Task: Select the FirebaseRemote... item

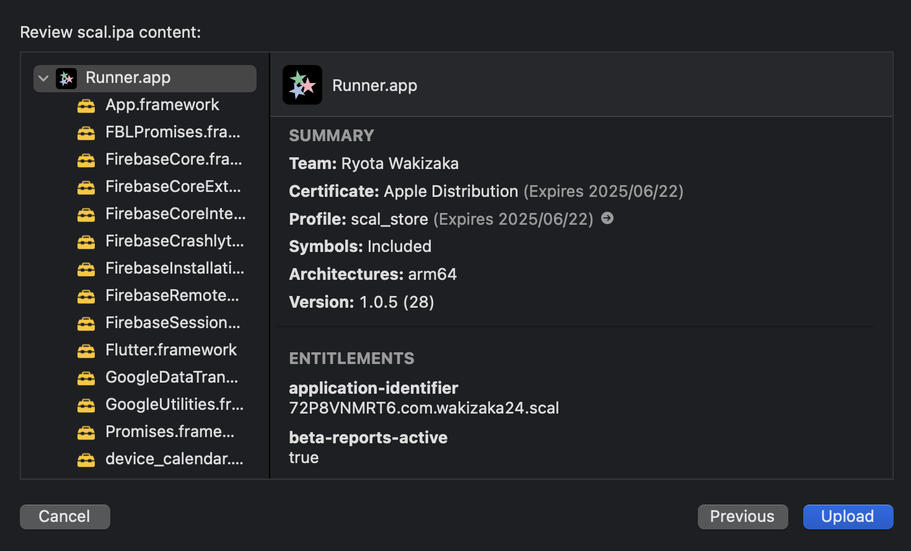Action: 172,295
